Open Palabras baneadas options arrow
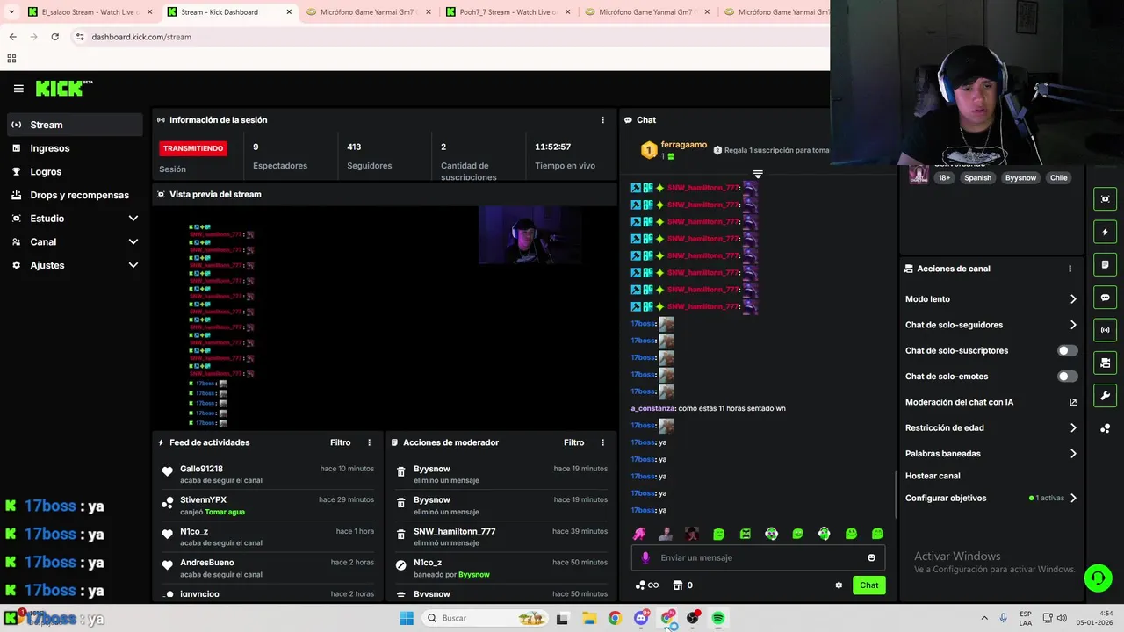The height and width of the screenshot is (632, 1124). click(1073, 454)
